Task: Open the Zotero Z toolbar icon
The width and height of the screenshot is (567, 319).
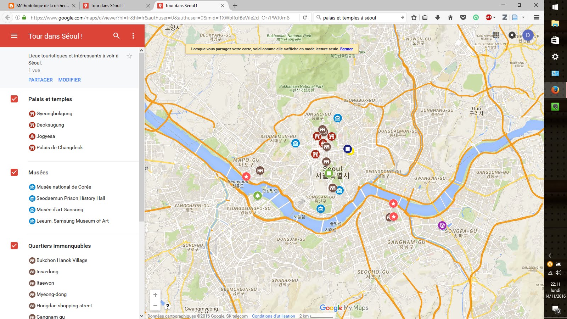Action: 505,17
